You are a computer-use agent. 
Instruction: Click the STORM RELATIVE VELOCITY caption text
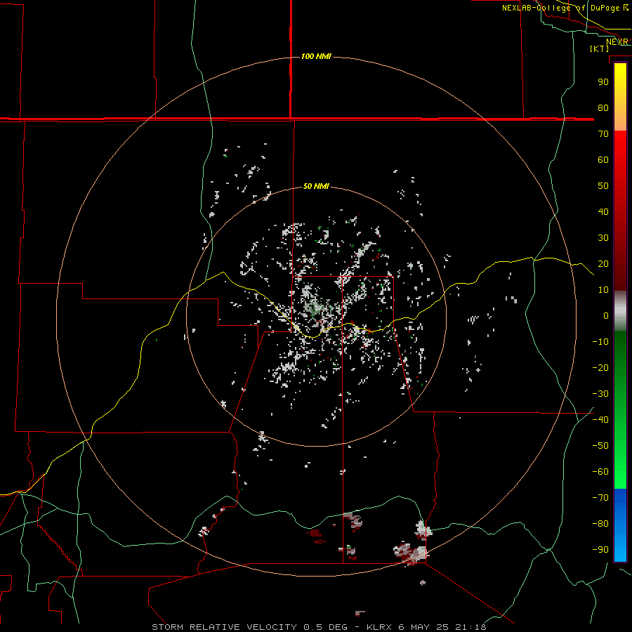pyautogui.click(x=225, y=627)
